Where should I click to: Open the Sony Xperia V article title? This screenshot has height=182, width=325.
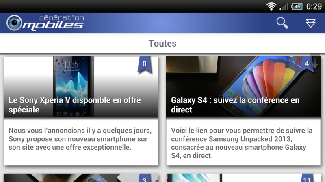[x=75, y=105]
